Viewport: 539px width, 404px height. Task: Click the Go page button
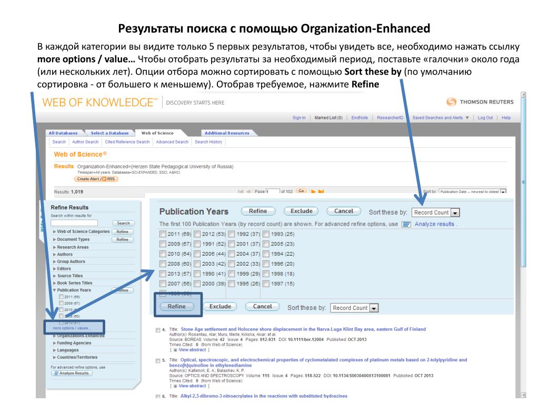click(x=301, y=191)
